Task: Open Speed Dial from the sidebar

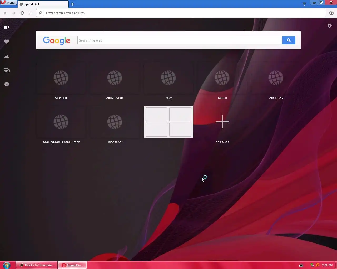Action: coord(7,27)
